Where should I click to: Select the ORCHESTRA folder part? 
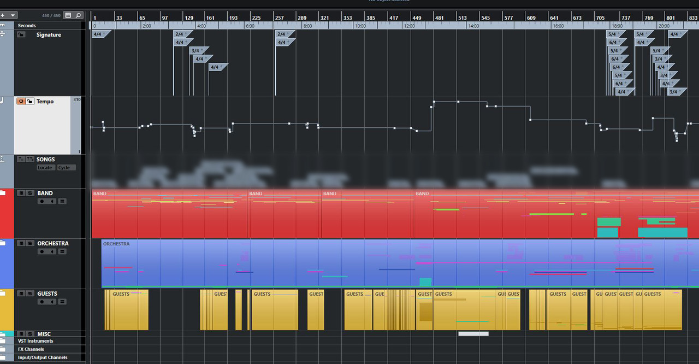[x=400, y=264]
